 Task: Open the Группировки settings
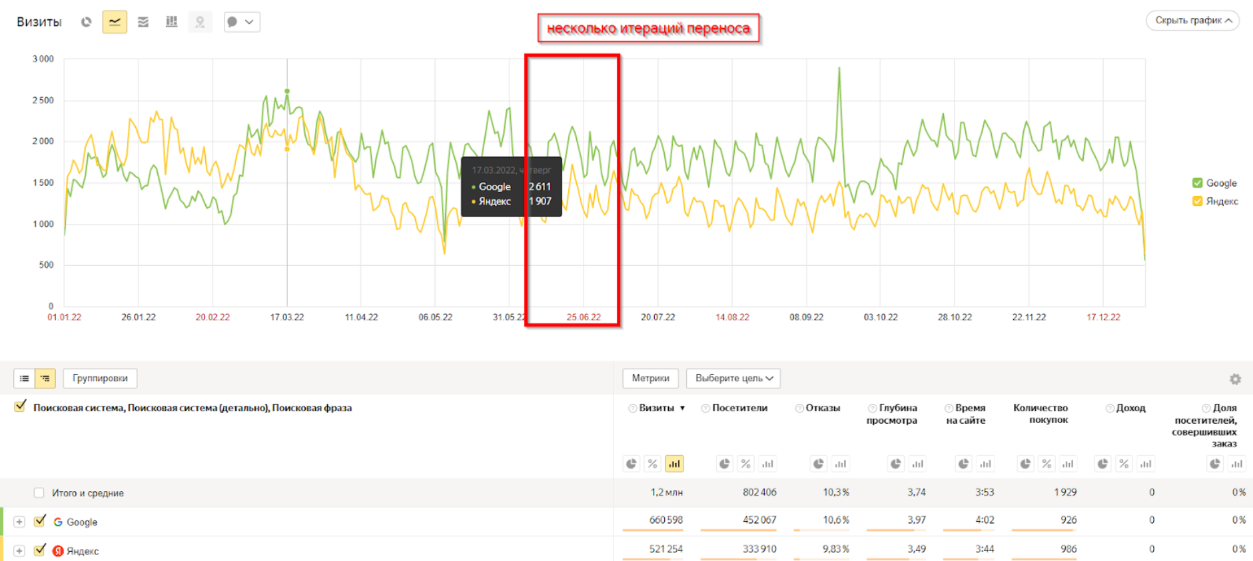[x=100, y=378]
